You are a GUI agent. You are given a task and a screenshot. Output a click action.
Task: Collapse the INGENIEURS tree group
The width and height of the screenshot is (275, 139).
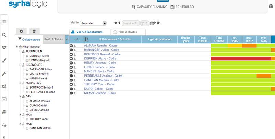20,65
